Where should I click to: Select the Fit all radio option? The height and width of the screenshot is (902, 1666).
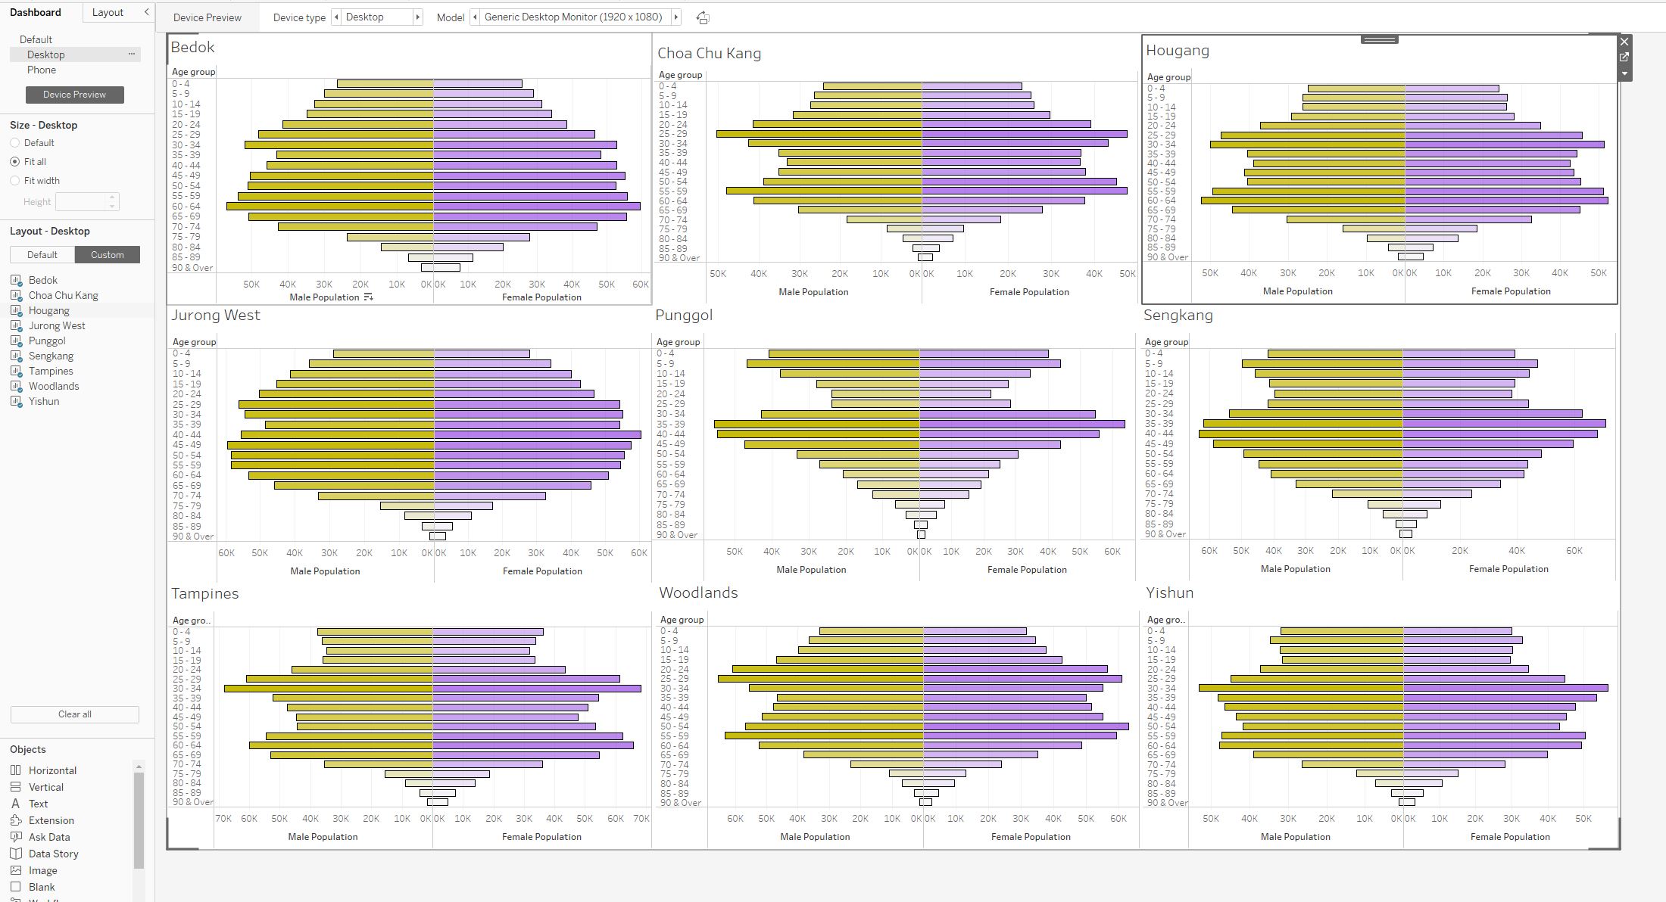[x=15, y=162]
